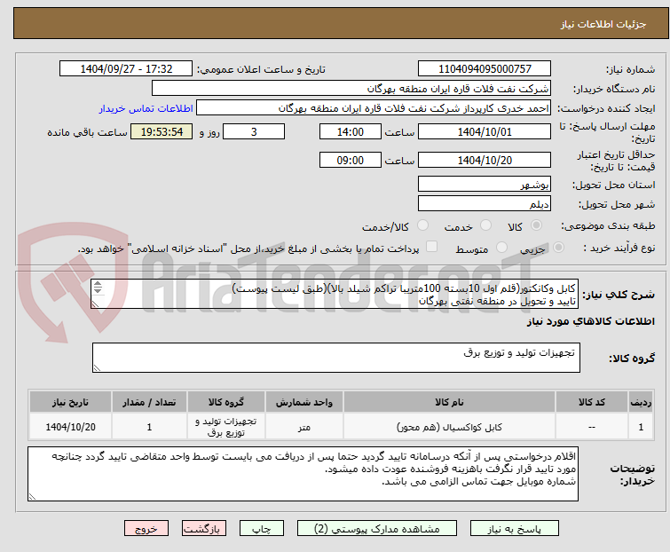
Task: Click the استان محل تحویل field بوشهر
Action: (x=485, y=185)
